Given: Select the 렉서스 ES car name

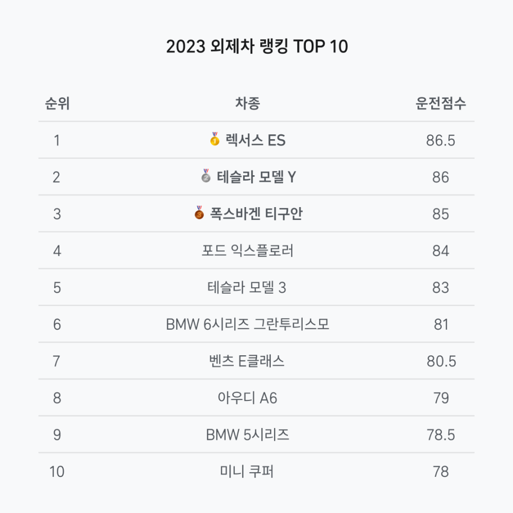Looking at the screenshot, I should point(255,140).
